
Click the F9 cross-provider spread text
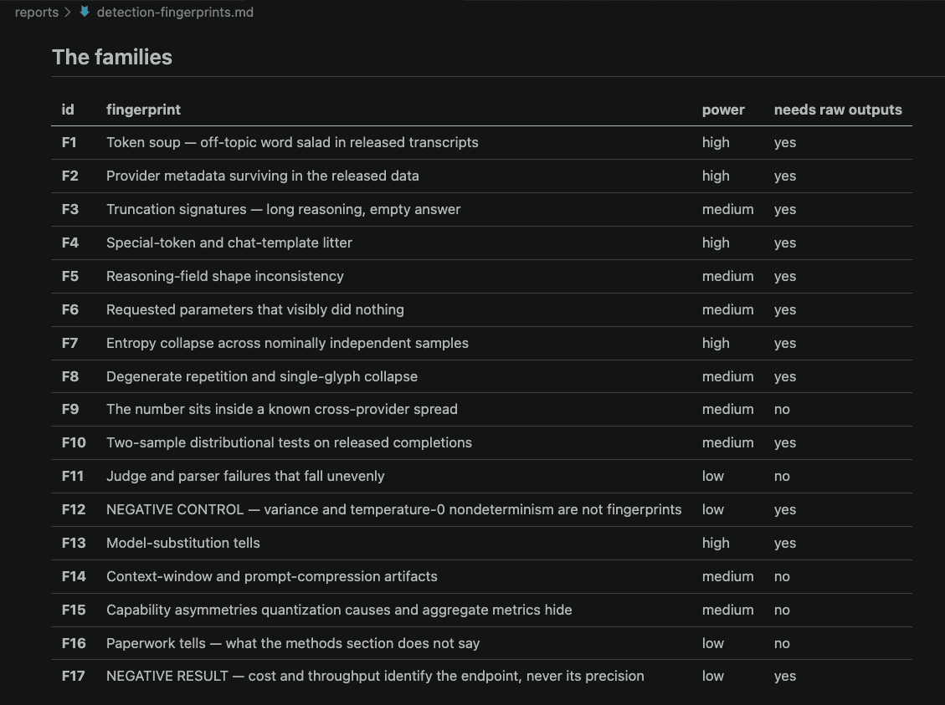click(281, 410)
